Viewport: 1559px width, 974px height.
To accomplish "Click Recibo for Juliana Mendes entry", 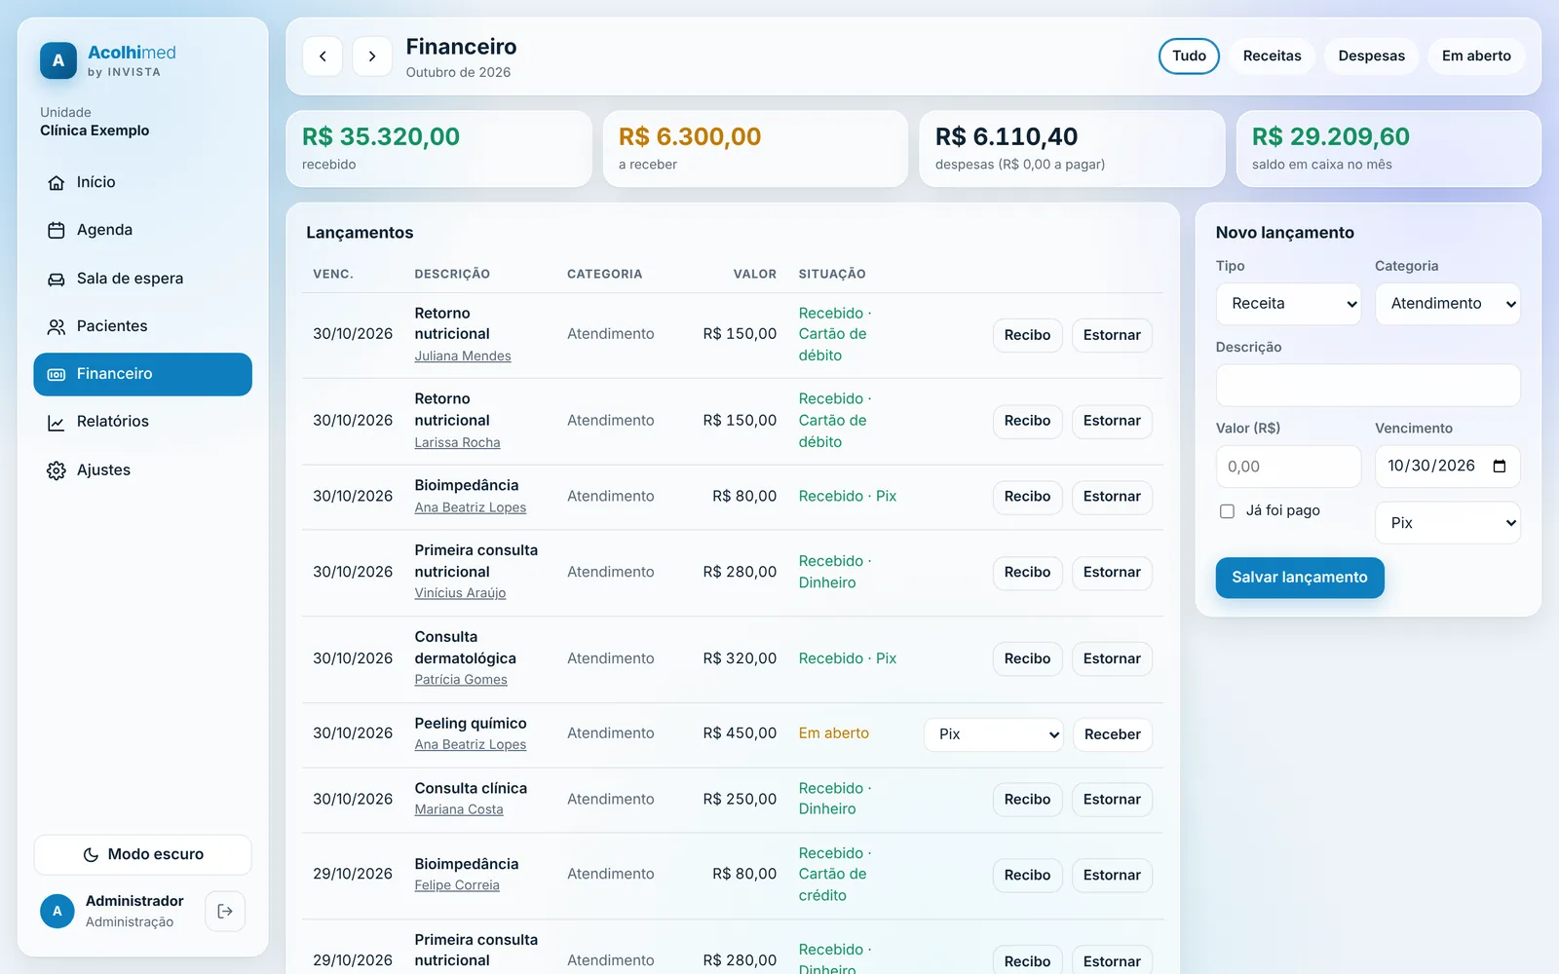I will pyautogui.click(x=1027, y=335).
